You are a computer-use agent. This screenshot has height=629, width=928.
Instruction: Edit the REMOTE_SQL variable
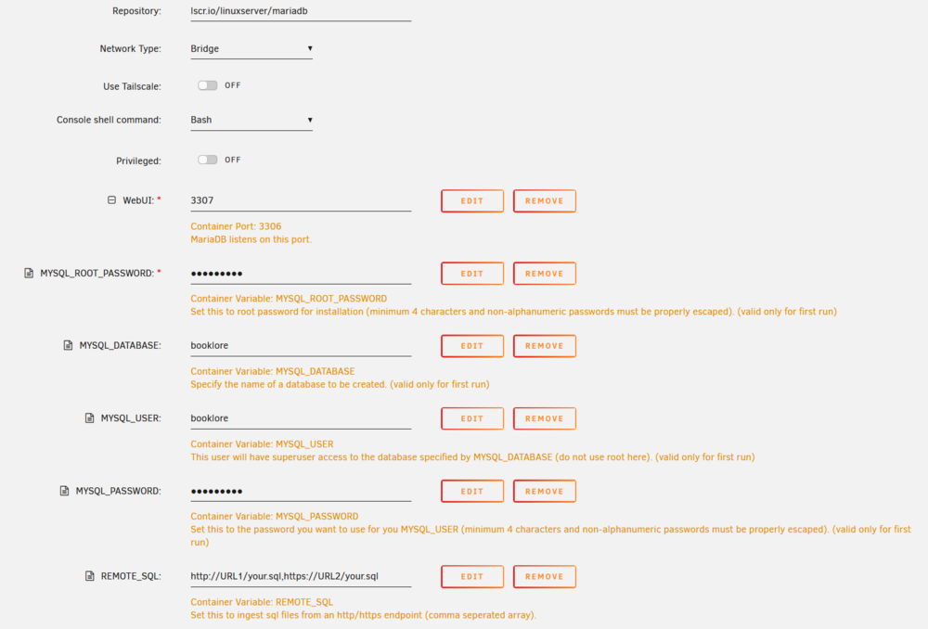(472, 576)
